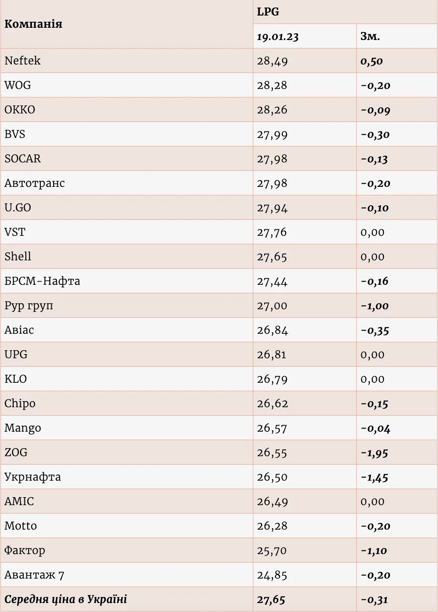The image size is (438, 612).
Task: Select the Авантаж 7 price 24,85
Action: tap(272, 575)
